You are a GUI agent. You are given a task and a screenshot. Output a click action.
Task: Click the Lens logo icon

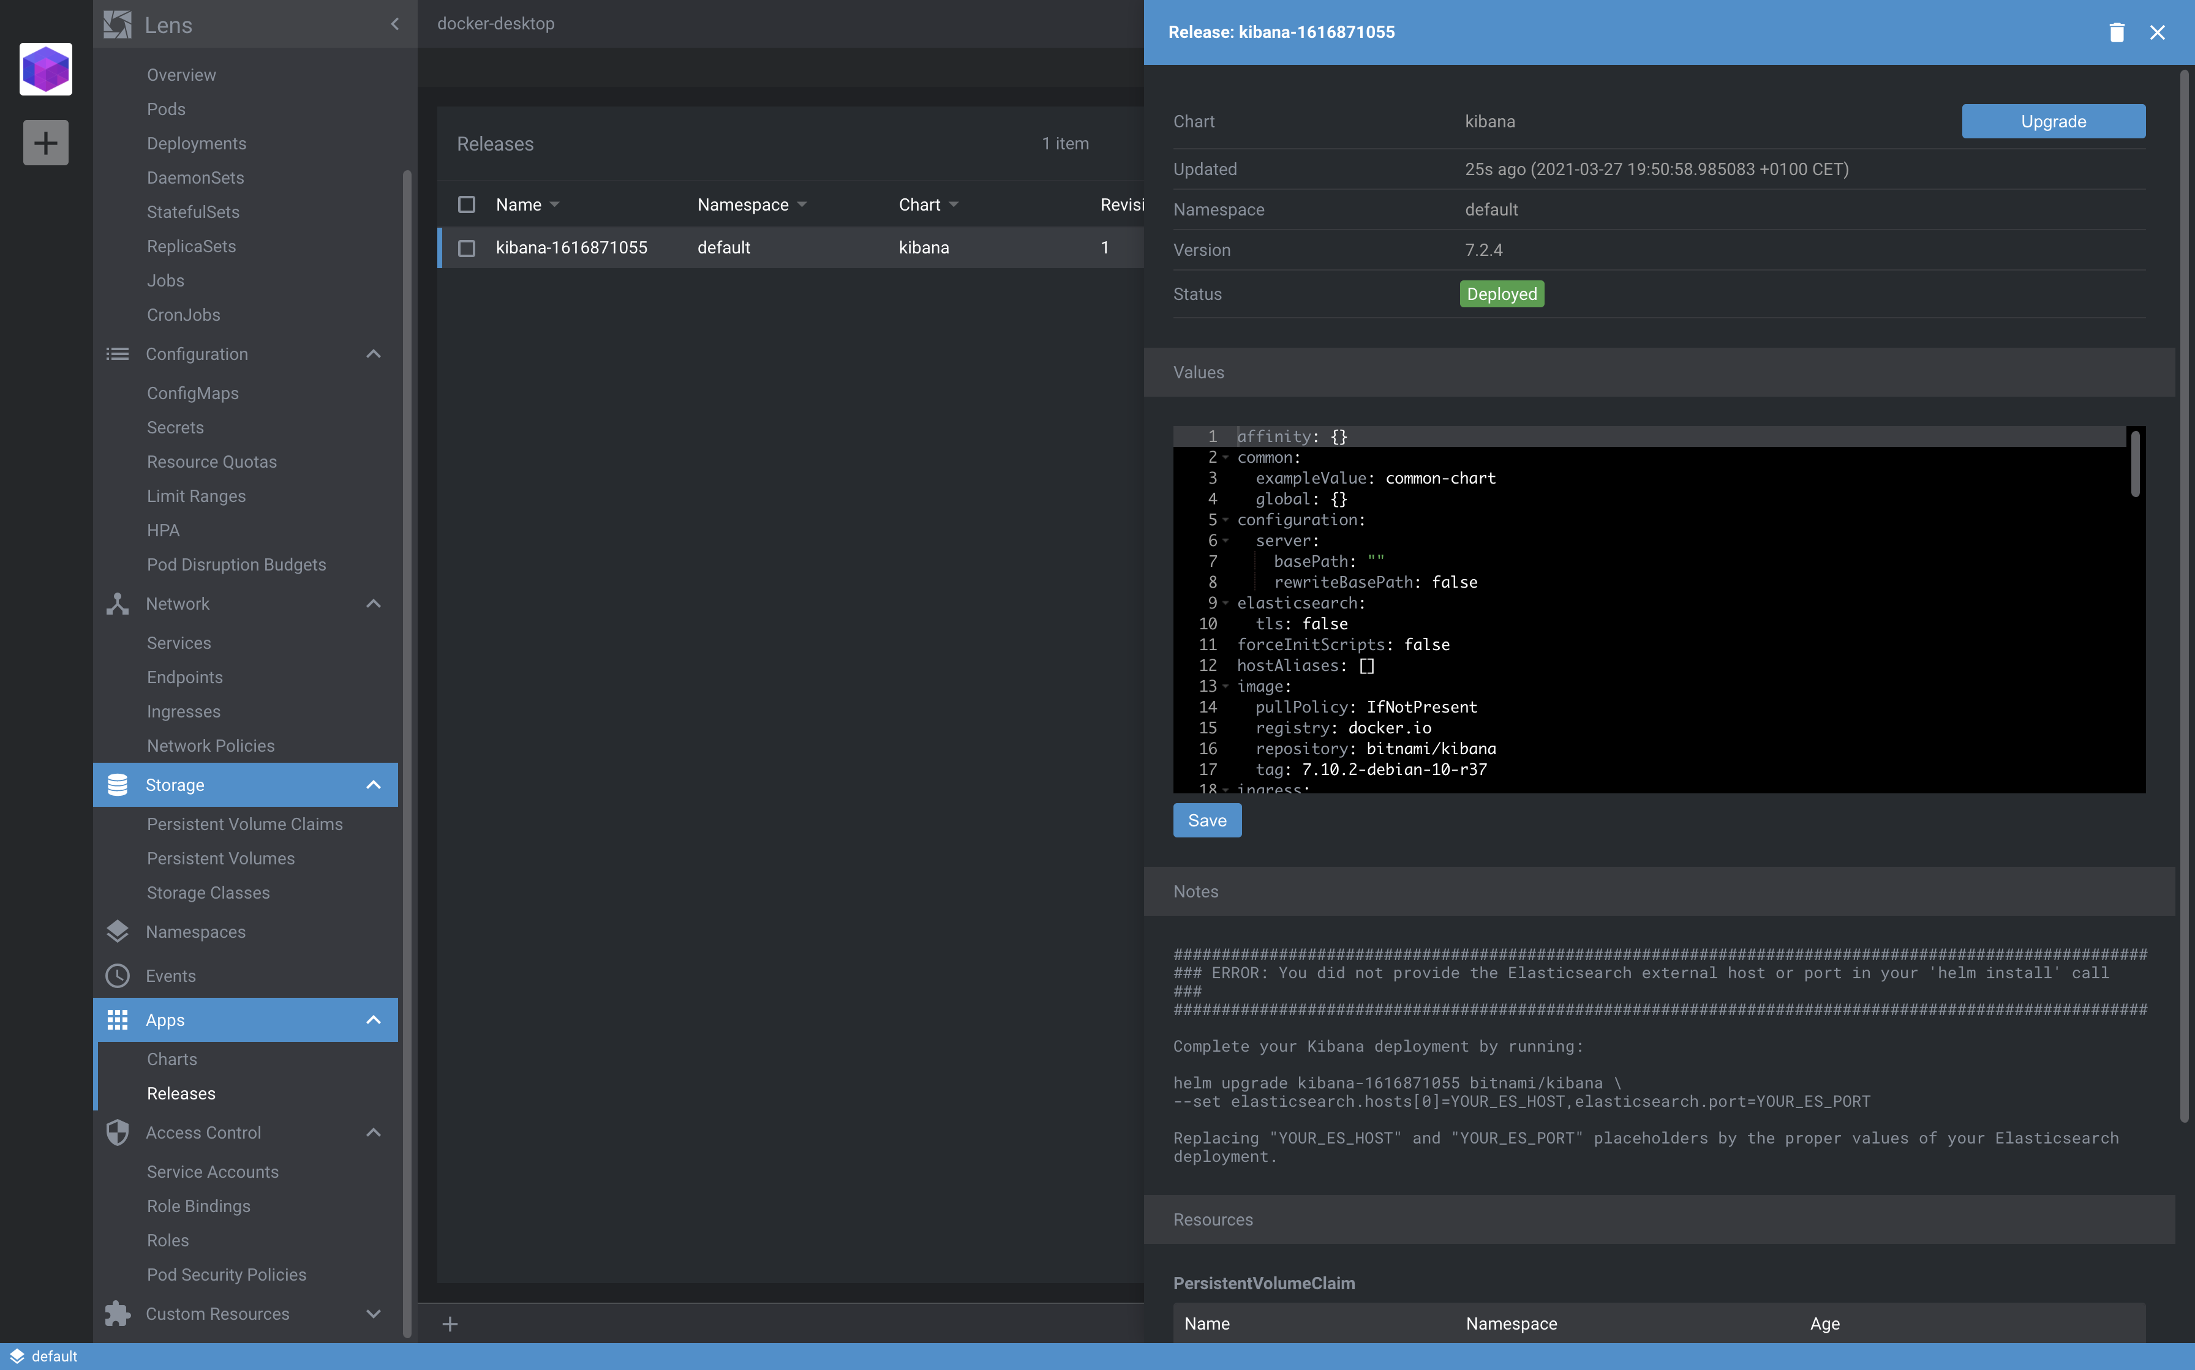117,24
